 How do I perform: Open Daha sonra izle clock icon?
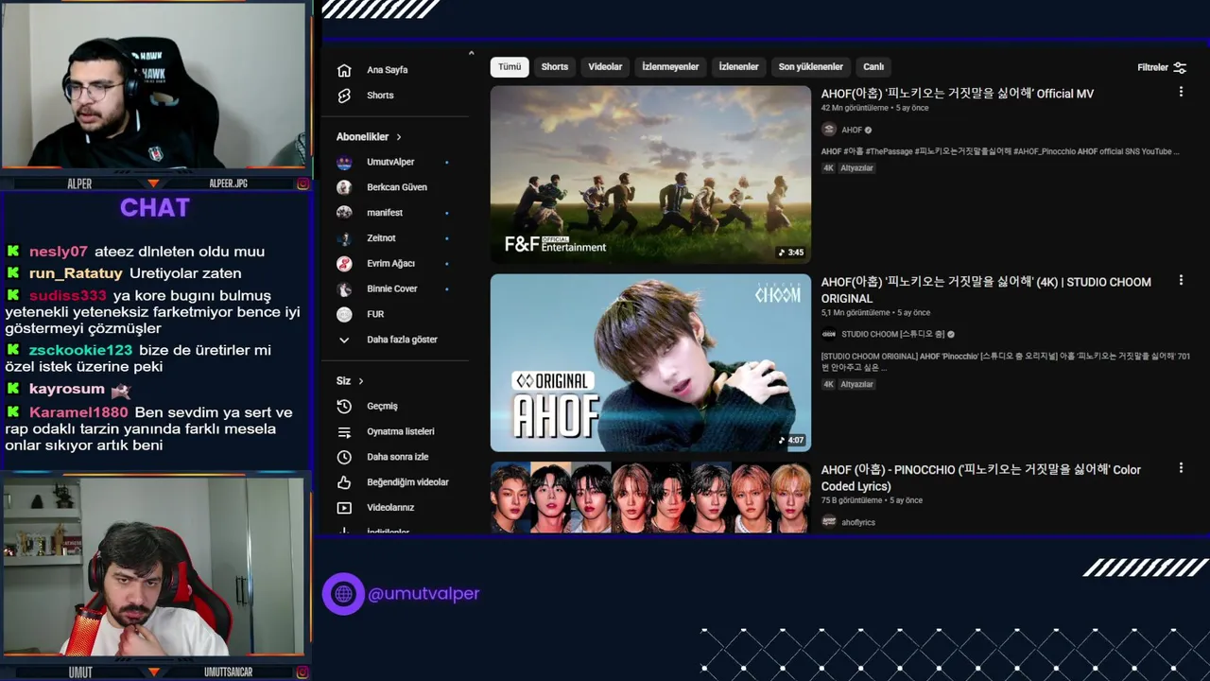point(344,457)
